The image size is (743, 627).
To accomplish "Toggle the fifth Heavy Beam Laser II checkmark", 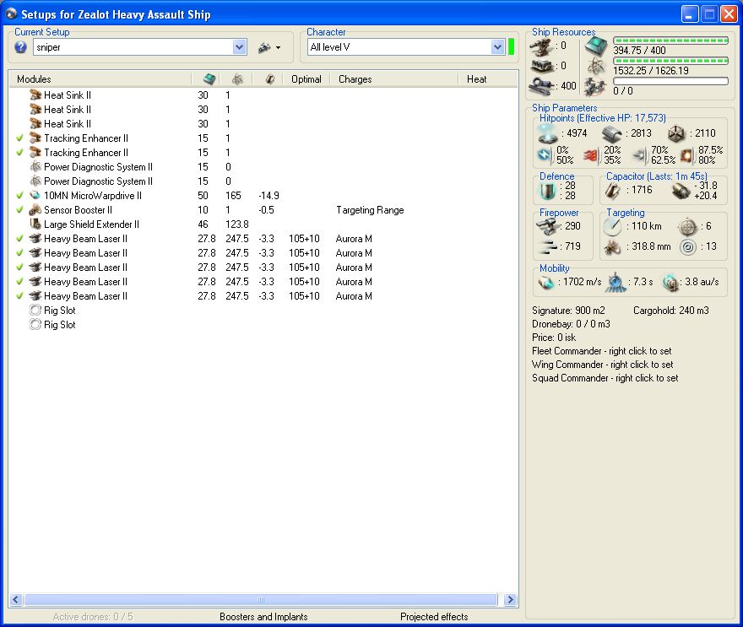I will (19, 296).
